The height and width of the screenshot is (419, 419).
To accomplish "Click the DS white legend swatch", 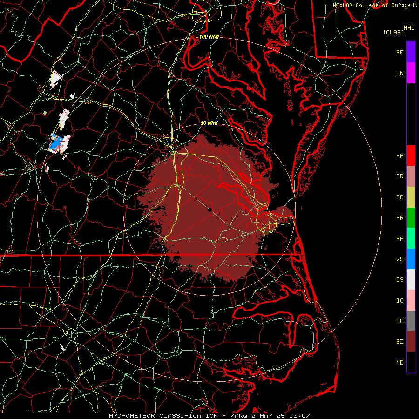I will pos(411,279).
